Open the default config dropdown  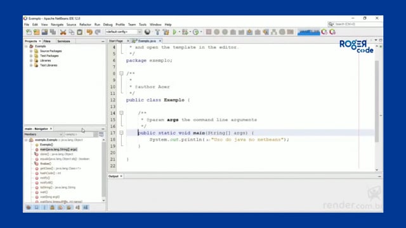pyautogui.click(x=124, y=32)
